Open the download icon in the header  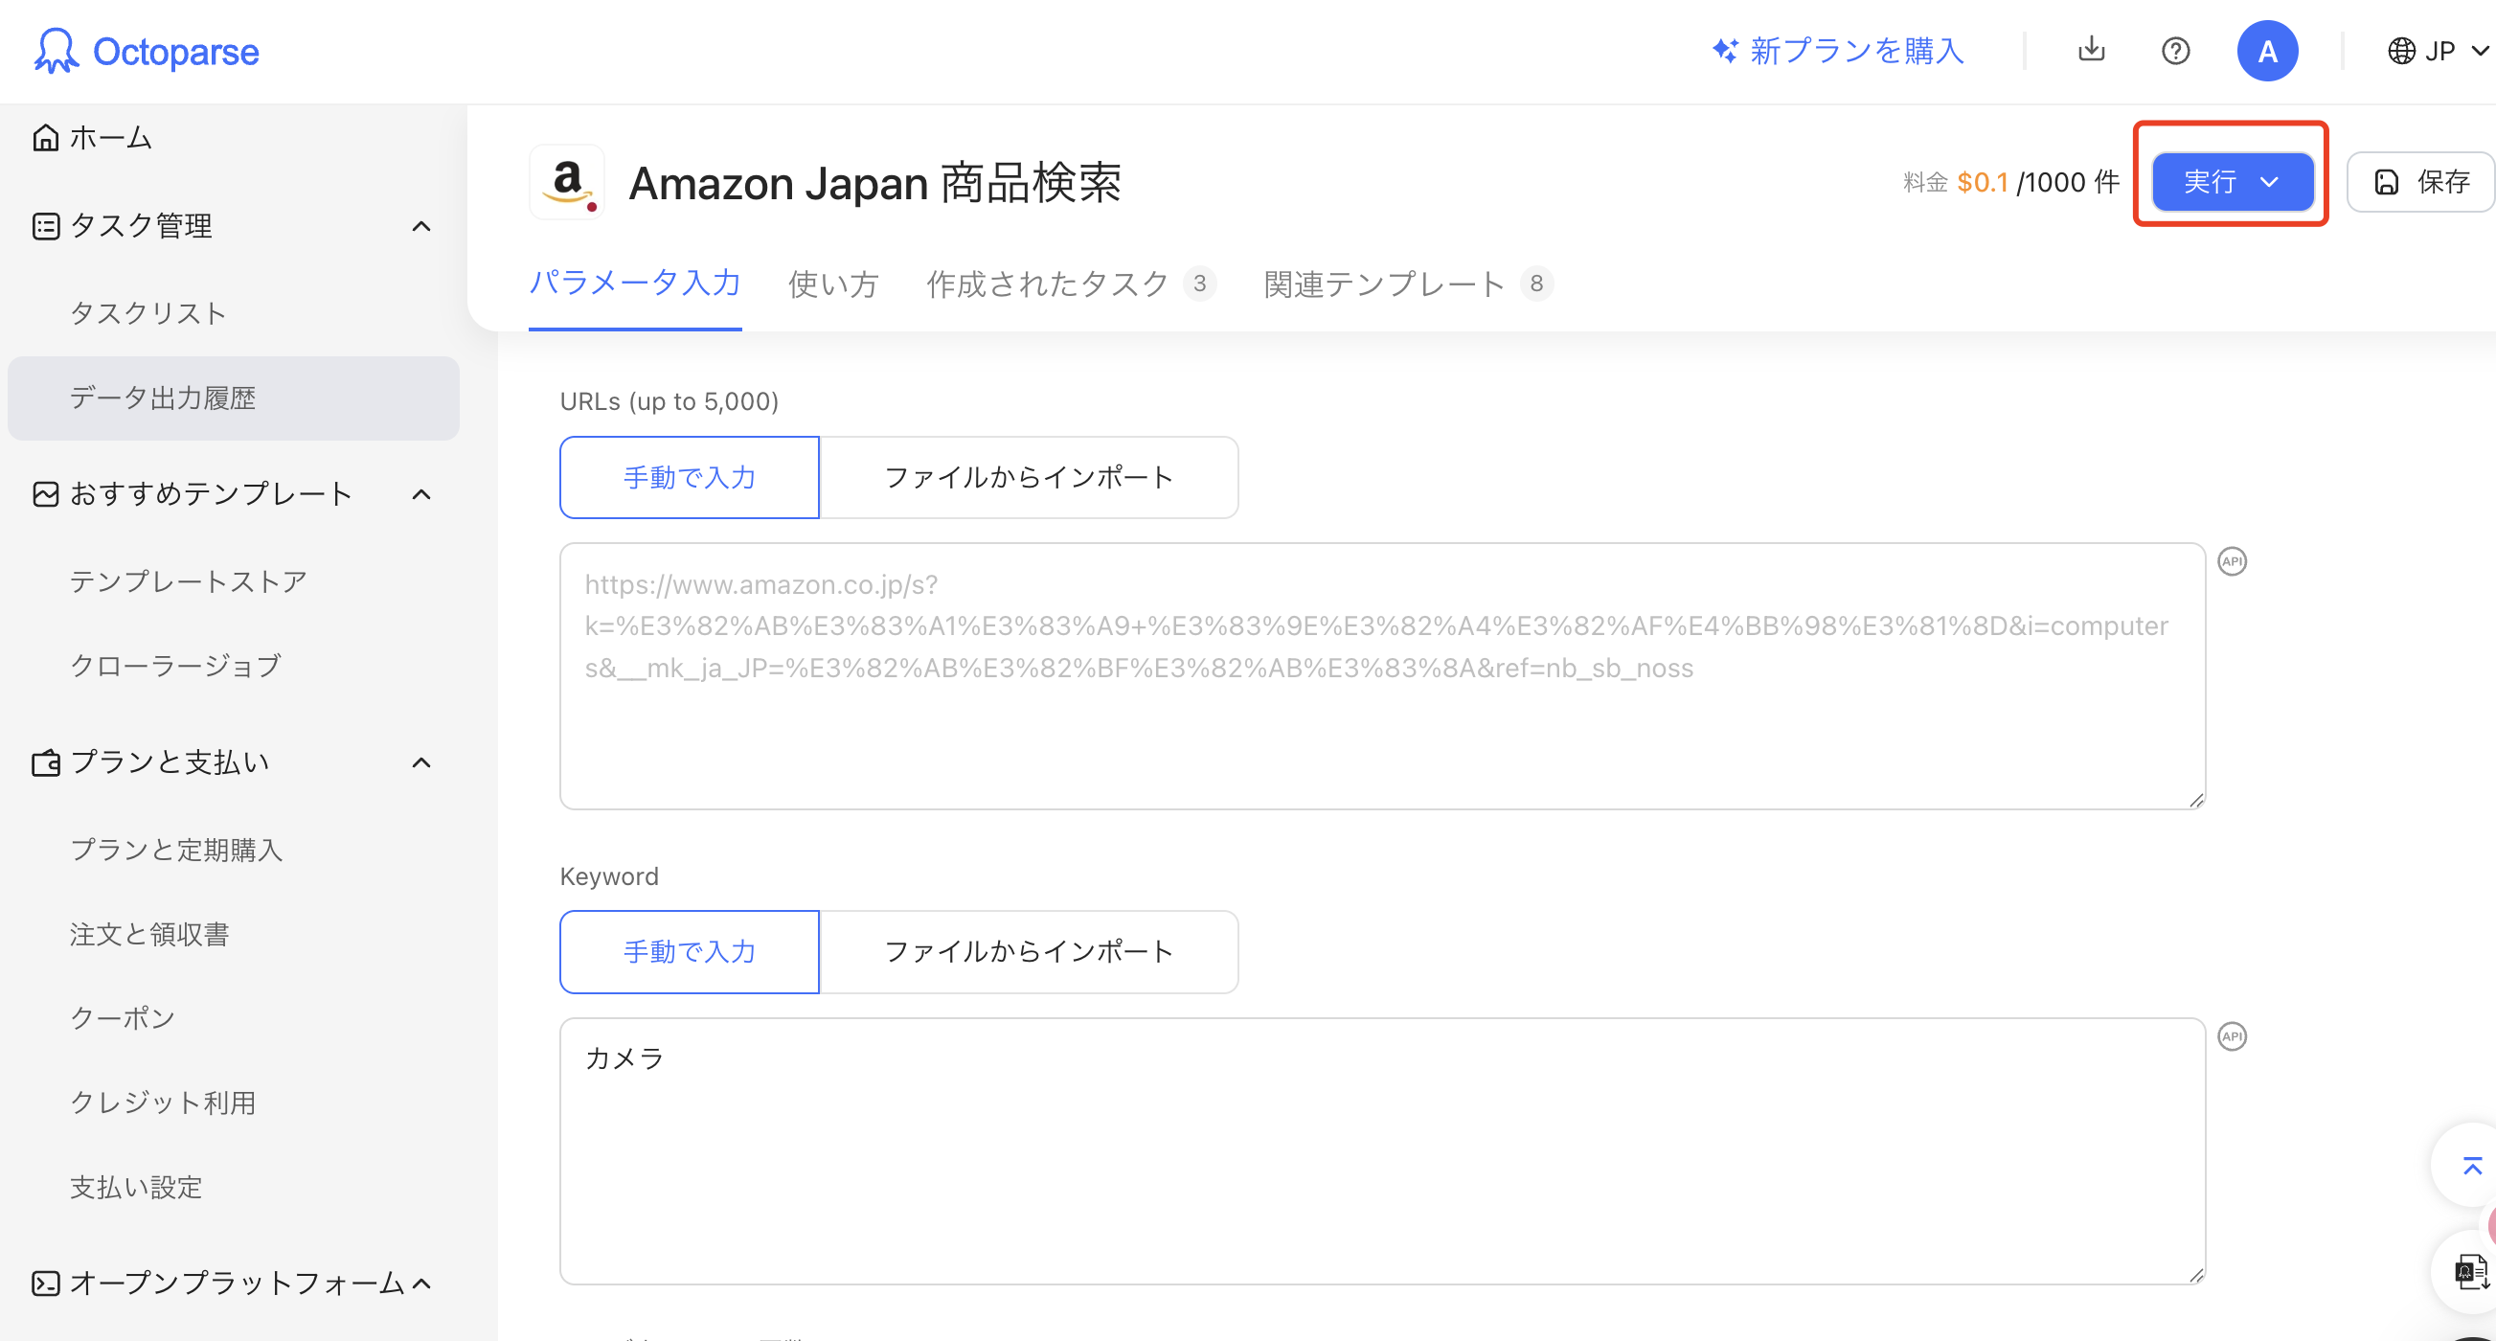tap(2091, 50)
